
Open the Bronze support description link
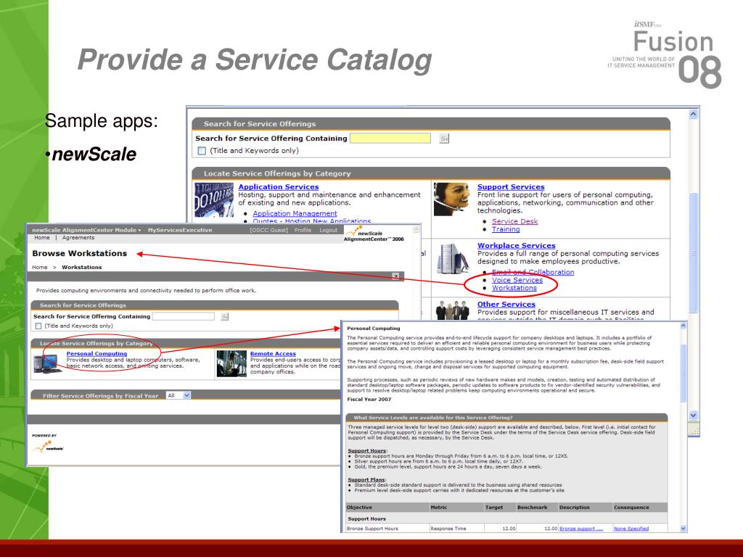[x=581, y=529]
